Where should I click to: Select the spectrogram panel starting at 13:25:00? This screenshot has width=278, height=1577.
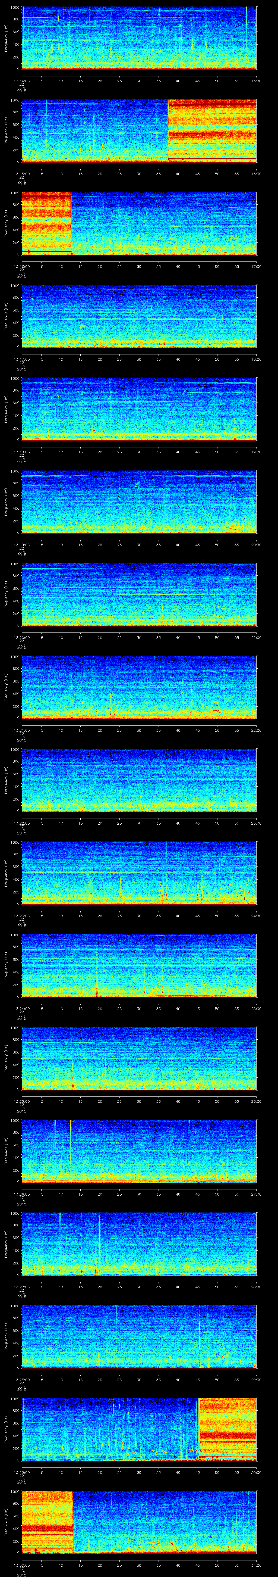coord(139,1058)
